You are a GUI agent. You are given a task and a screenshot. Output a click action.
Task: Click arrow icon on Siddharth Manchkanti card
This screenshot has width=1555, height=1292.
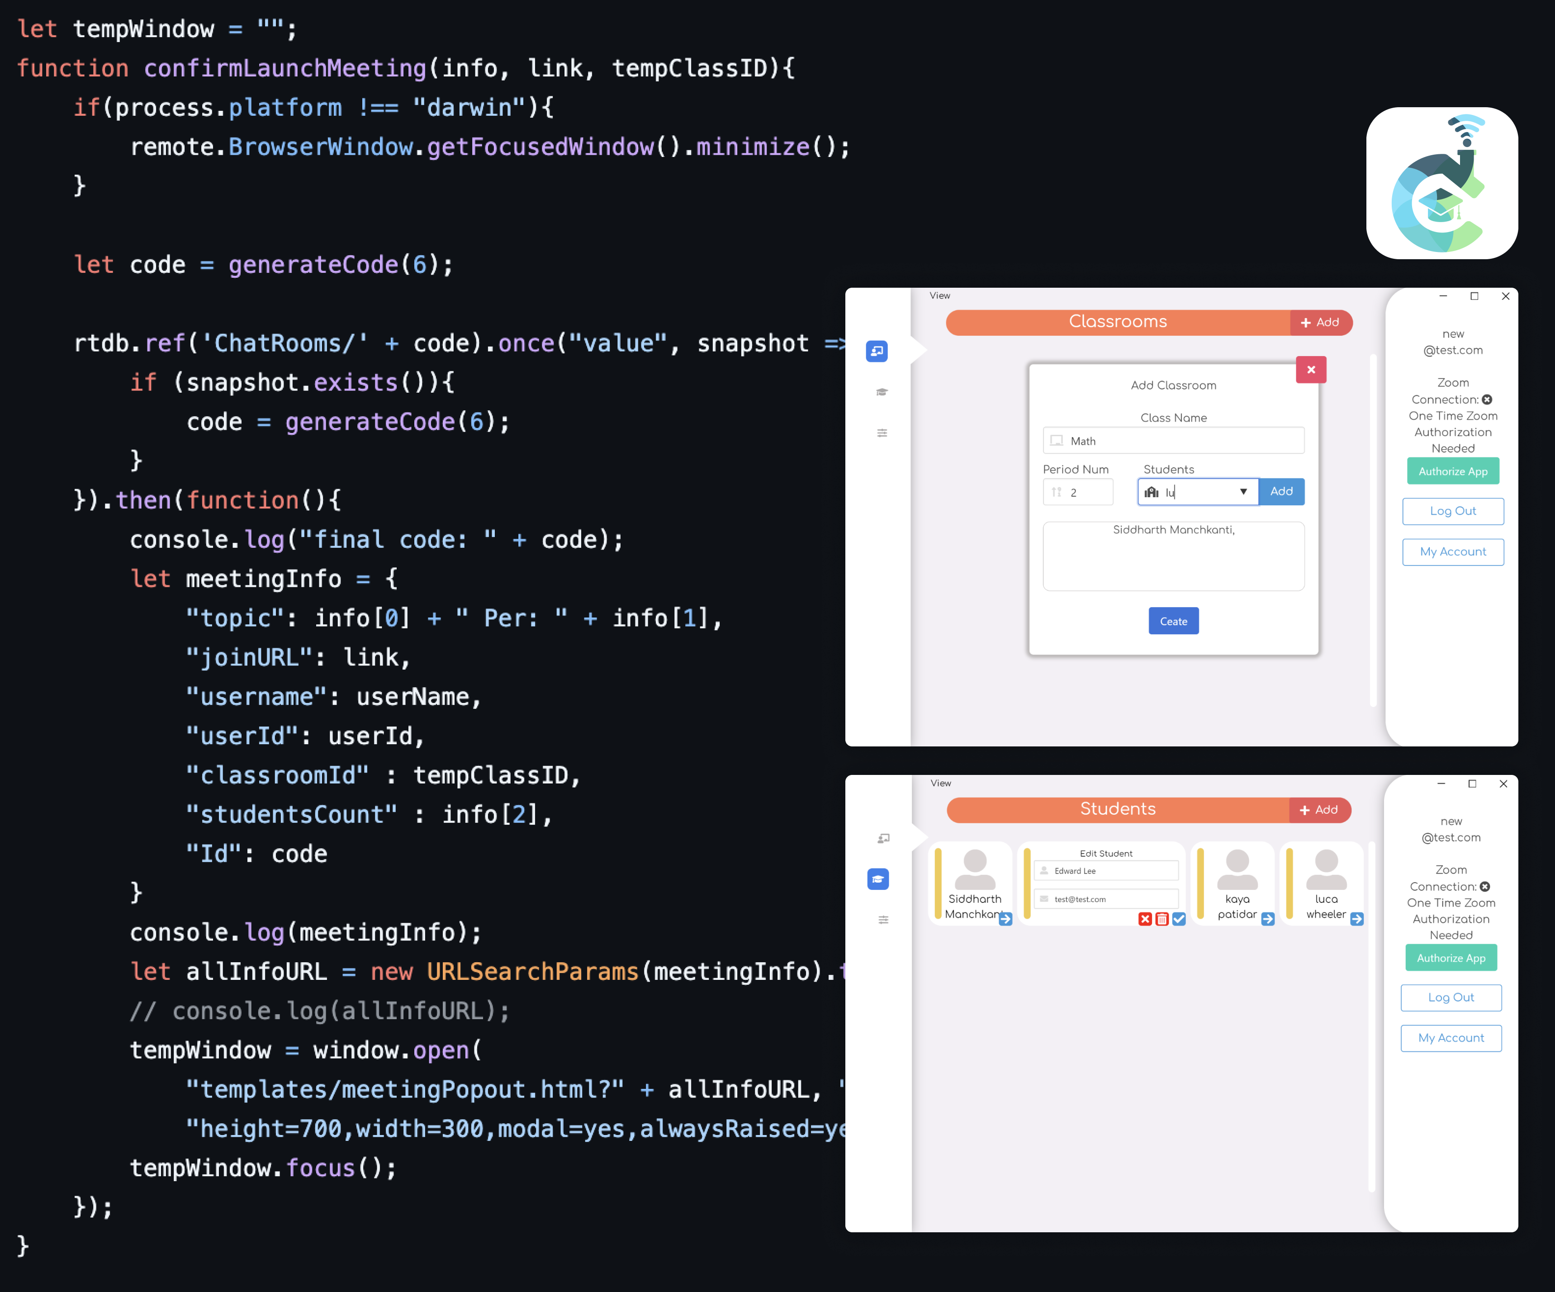(1005, 919)
